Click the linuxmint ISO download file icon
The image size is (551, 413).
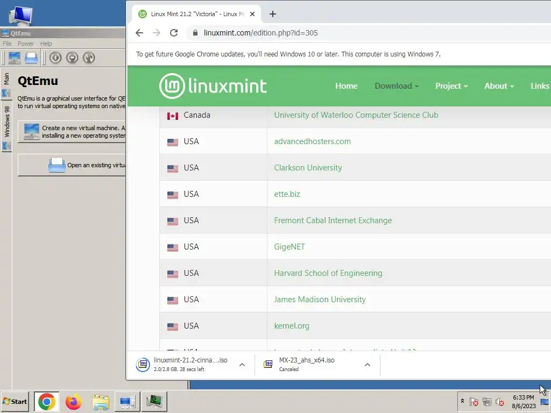coord(143,365)
